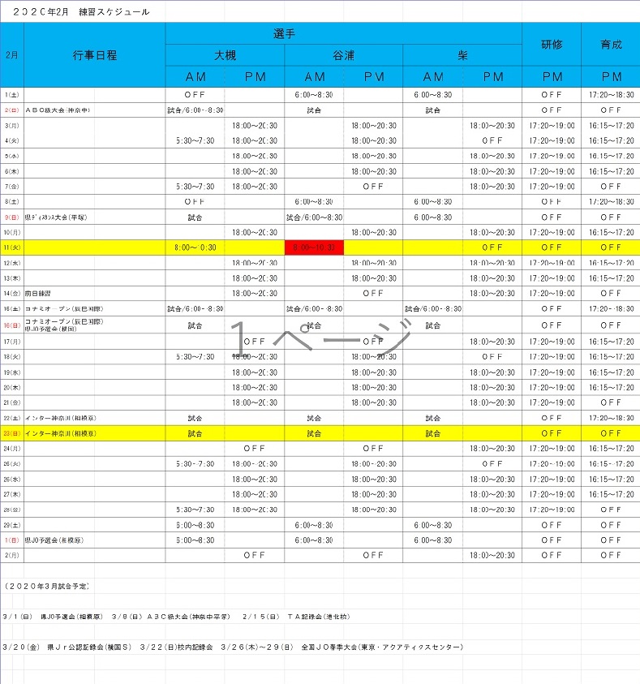Select 柴 AM '試合/6:00~8:30' on 15(土)
The height and width of the screenshot is (684, 640).
[x=433, y=309]
